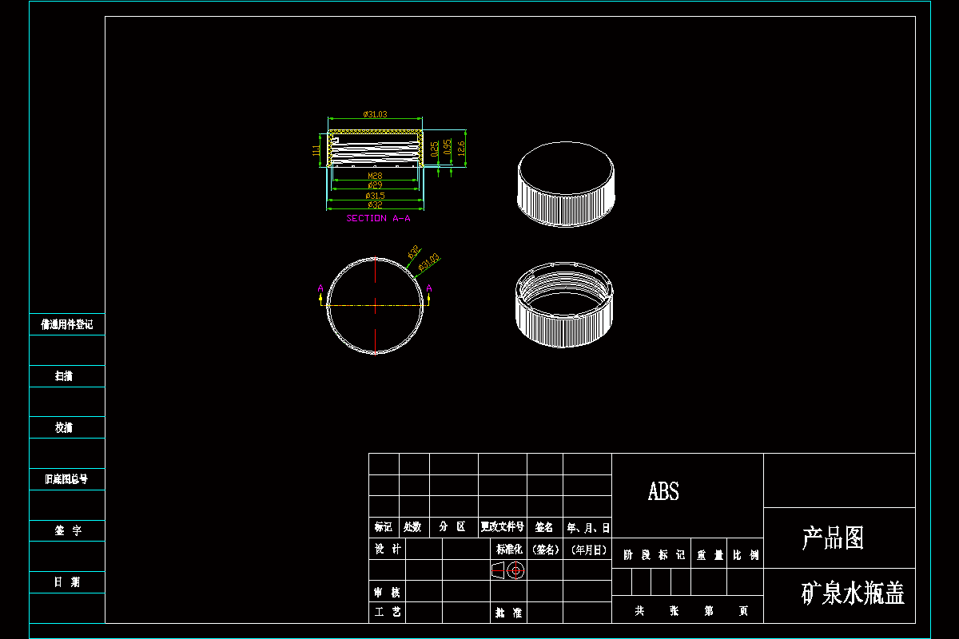Viewport: 959px width, 639px height.
Task: Click the 0.25 vertical dimension
Action: click(x=435, y=149)
